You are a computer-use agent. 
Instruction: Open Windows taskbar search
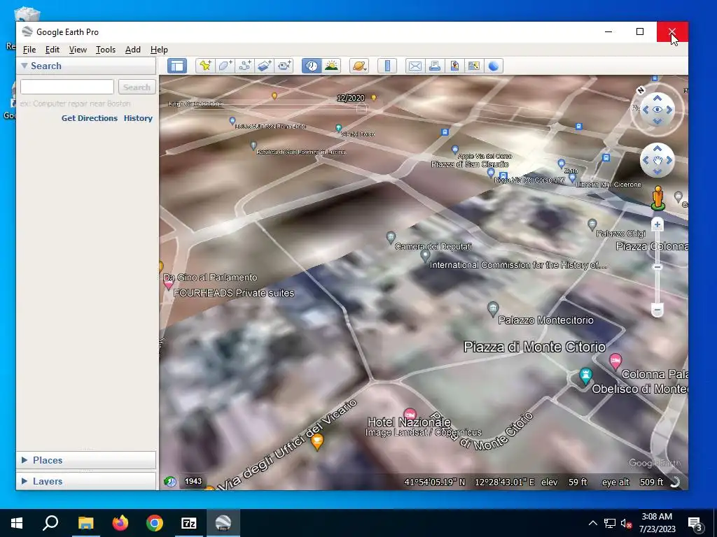point(50,523)
